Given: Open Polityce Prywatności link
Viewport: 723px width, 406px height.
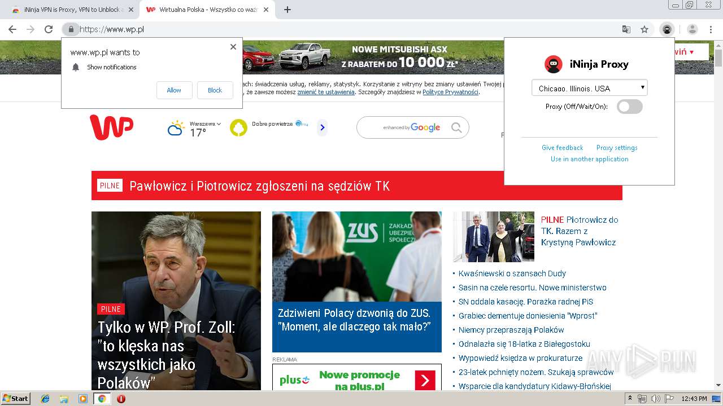Looking at the screenshot, I should click(x=450, y=92).
